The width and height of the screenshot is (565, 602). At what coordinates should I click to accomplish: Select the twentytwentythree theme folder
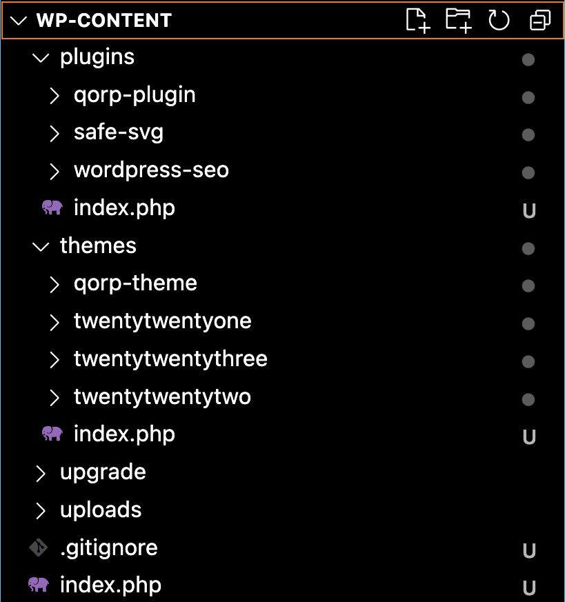pos(170,359)
